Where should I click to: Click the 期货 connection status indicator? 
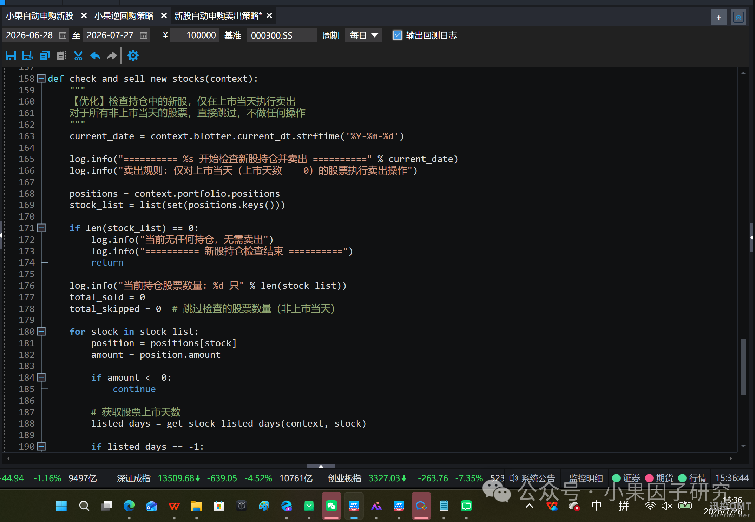coord(649,478)
